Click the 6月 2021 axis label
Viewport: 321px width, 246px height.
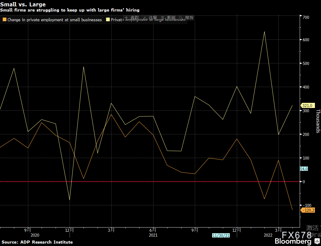pos(153,230)
